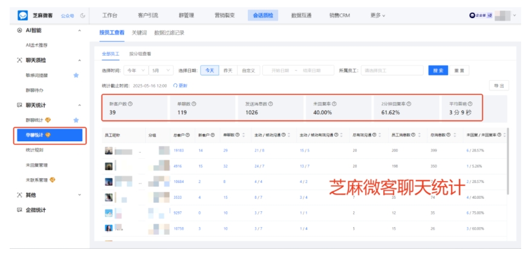Viewport: 526px width, 253px height.
Task: Click the 开始日期 start date field
Action: click(x=280, y=71)
